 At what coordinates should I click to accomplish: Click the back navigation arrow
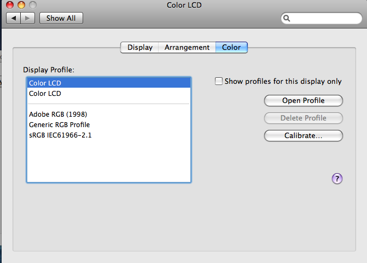(14, 18)
